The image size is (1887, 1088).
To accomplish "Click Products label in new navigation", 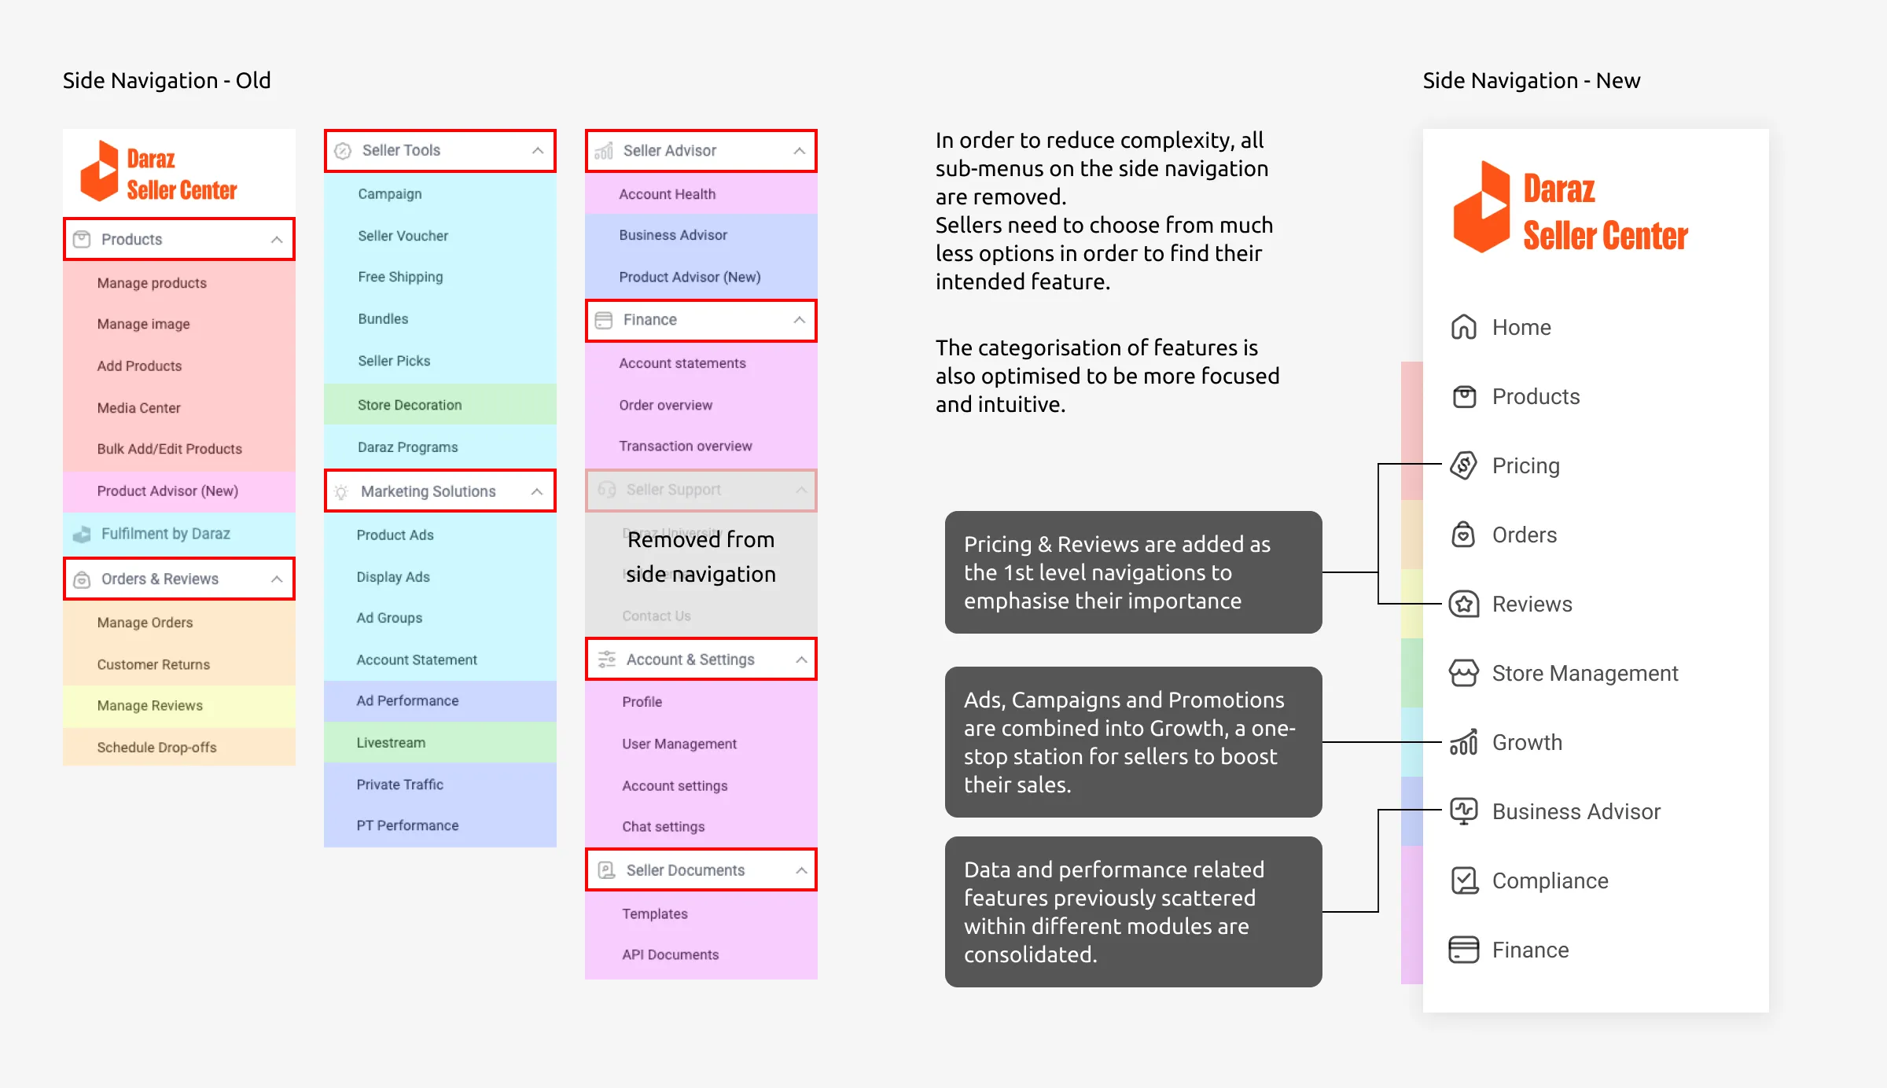I will [1536, 396].
